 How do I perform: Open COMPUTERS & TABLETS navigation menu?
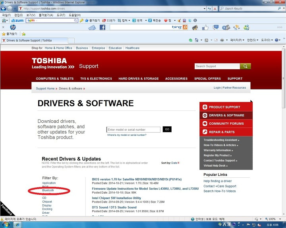coord(55,79)
